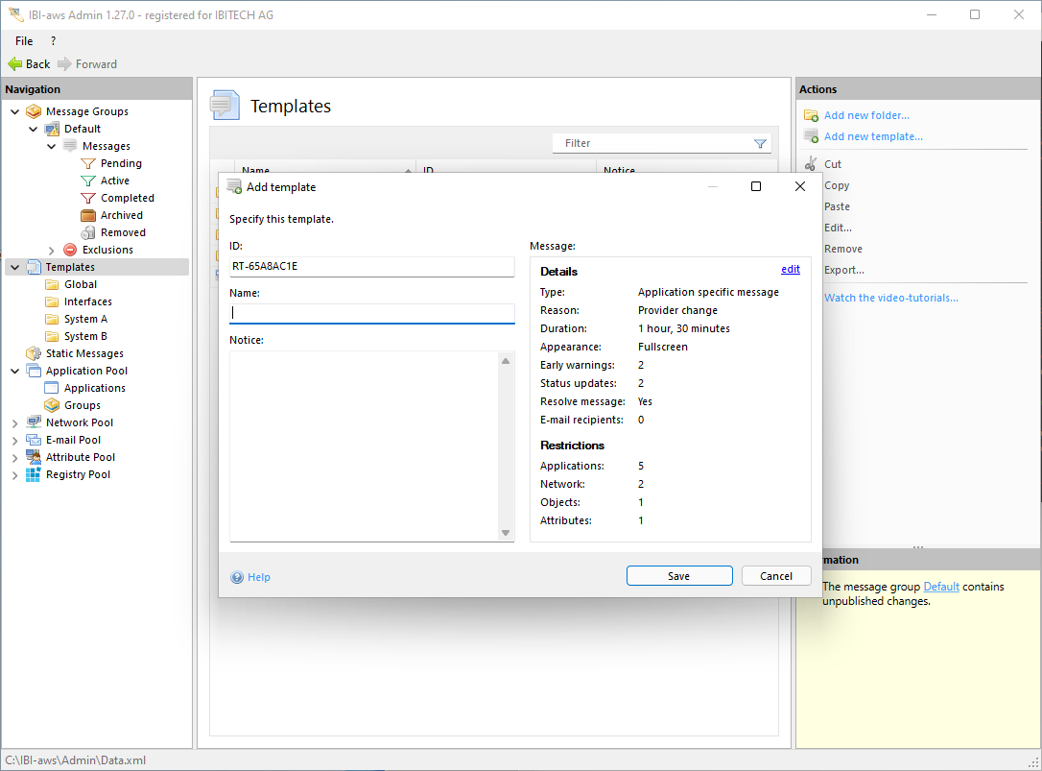Click the Registry Pool icon
The width and height of the screenshot is (1042, 771).
pos(34,474)
